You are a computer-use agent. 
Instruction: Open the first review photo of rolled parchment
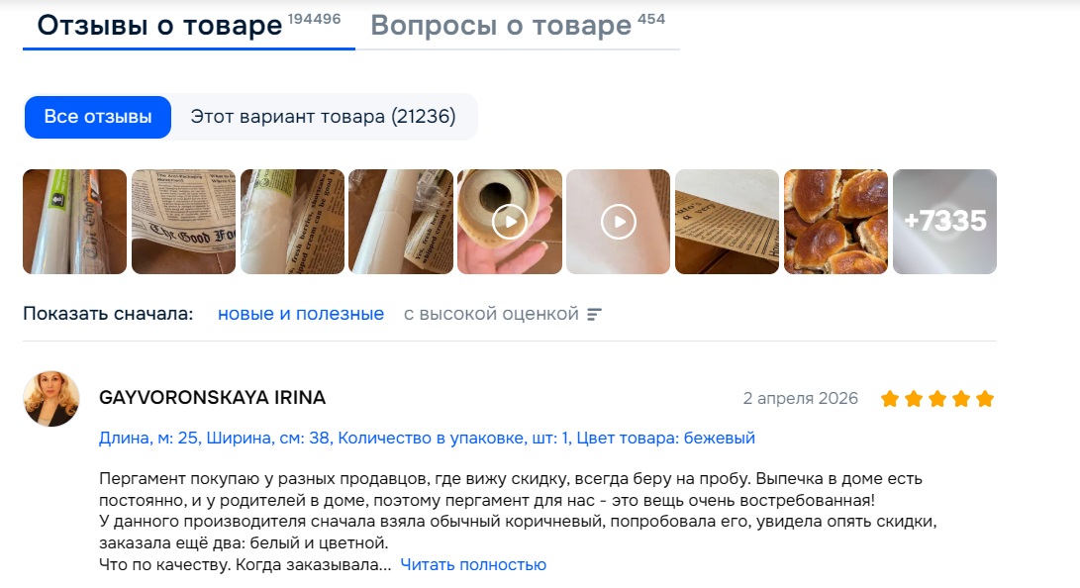click(74, 222)
